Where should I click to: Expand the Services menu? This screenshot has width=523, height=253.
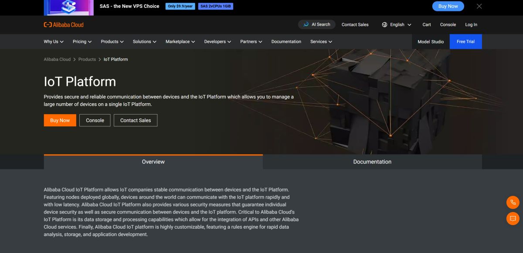(x=321, y=42)
